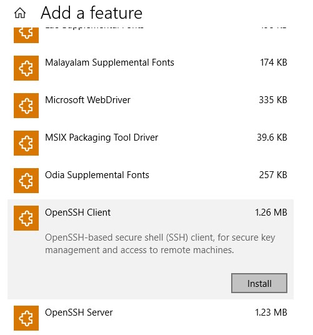The height and width of the screenshot is (335, 313).
Task: Click the 'Add a feature' page heading
Action: click(91, 13)
